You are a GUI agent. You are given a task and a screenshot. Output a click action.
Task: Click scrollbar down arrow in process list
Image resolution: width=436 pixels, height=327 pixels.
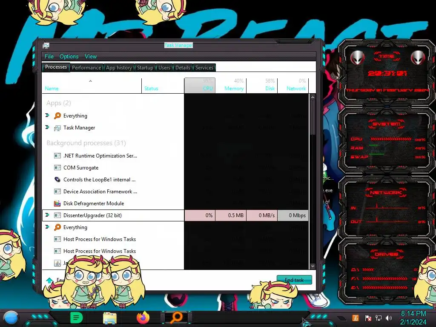point(313,267)
